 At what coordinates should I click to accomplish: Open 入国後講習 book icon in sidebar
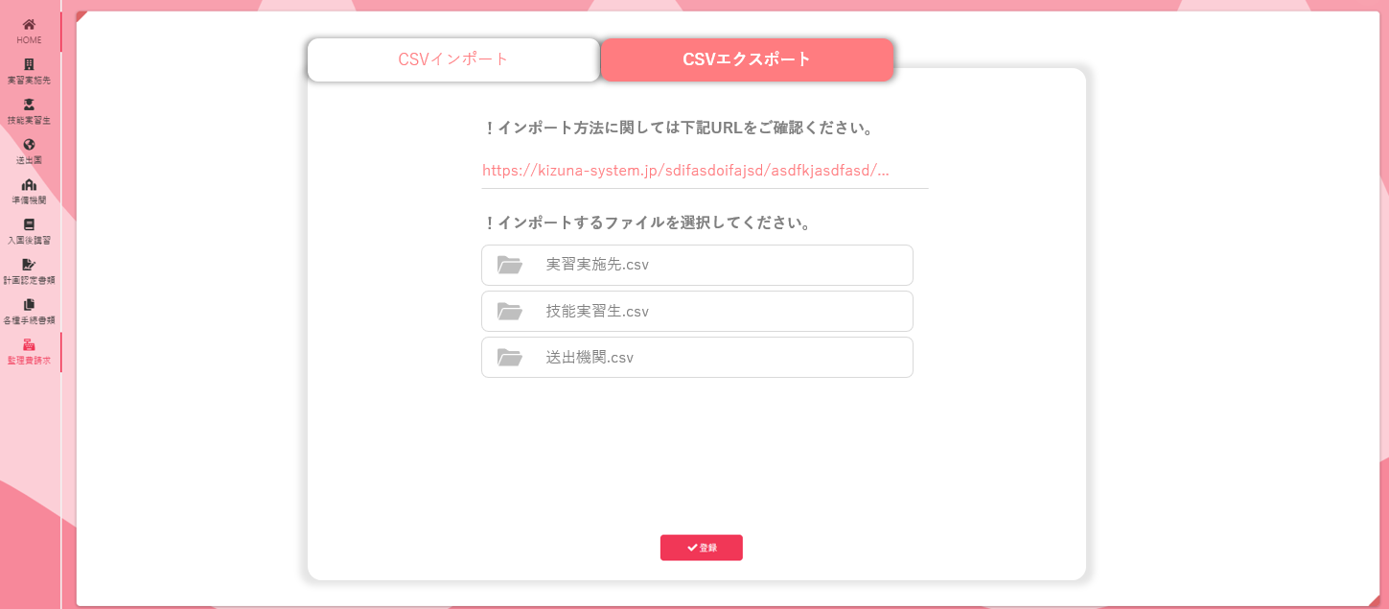click(29, 224)
